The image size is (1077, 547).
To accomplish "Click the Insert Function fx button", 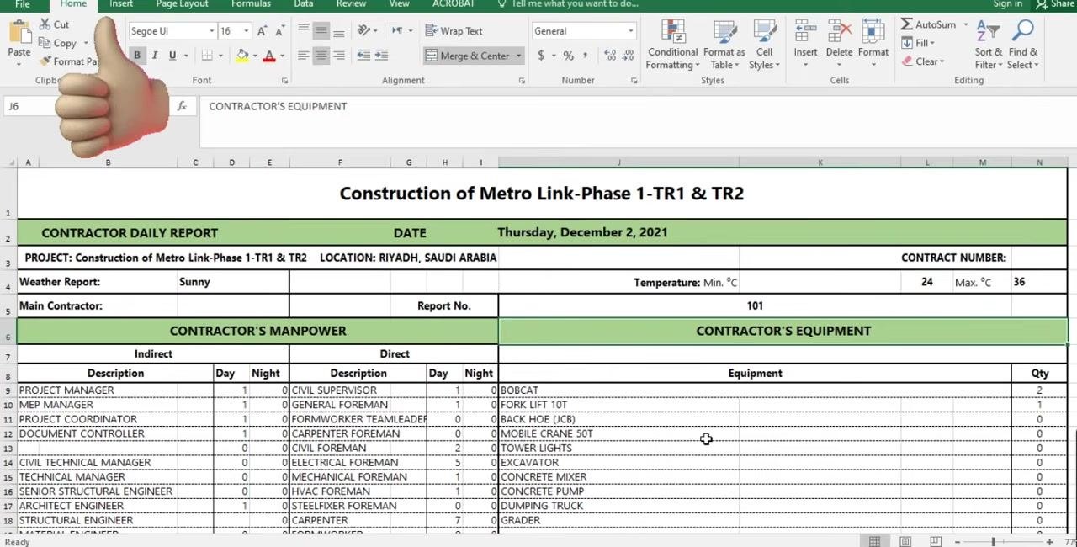I will 183,107.
